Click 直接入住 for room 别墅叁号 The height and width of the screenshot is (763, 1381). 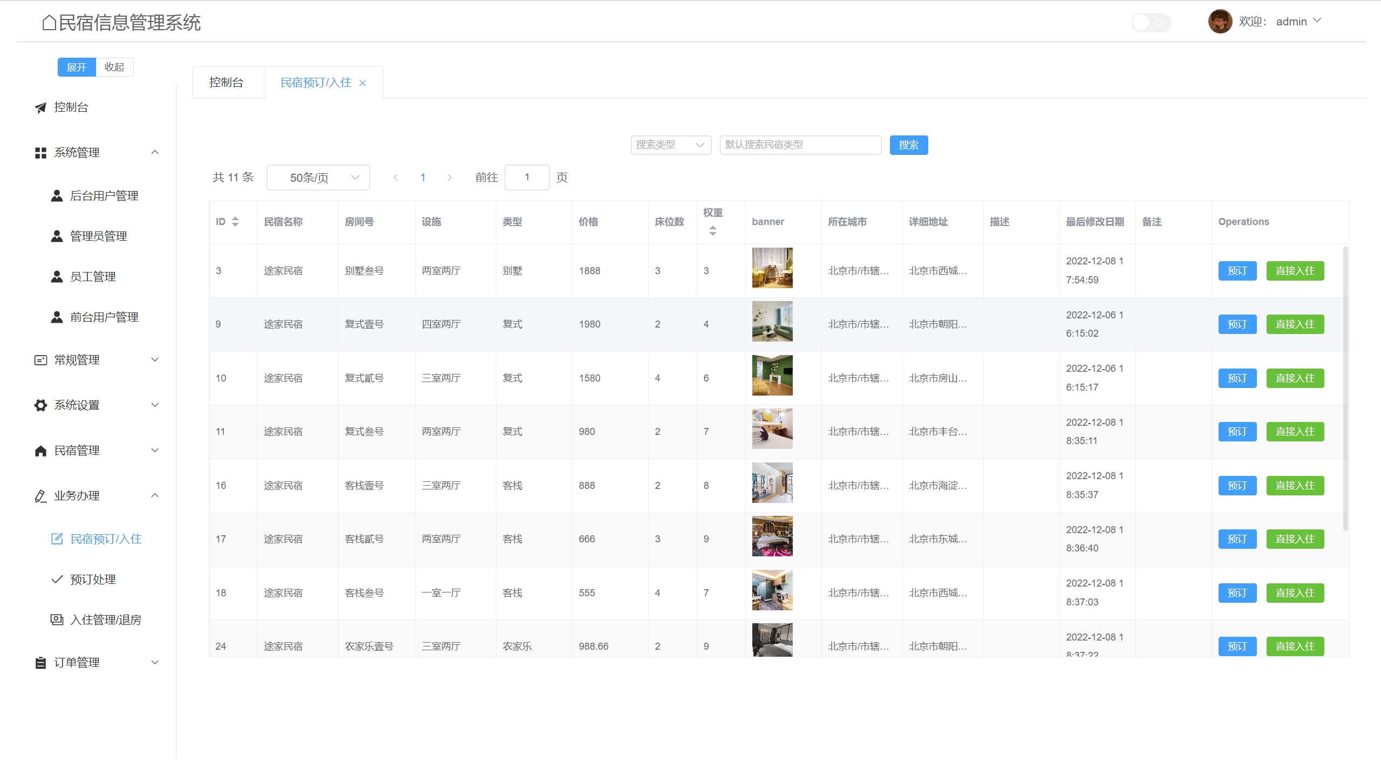tap(1294, 271)
